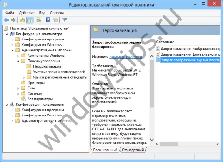Open the параметр политики link
This screenshot has width=223, height=162.
(126, 57)
